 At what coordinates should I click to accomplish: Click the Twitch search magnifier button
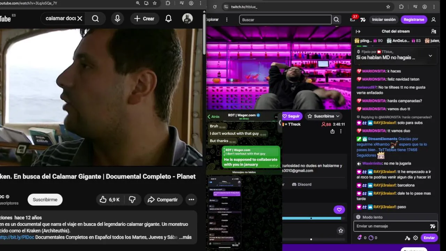pos(336,20)
